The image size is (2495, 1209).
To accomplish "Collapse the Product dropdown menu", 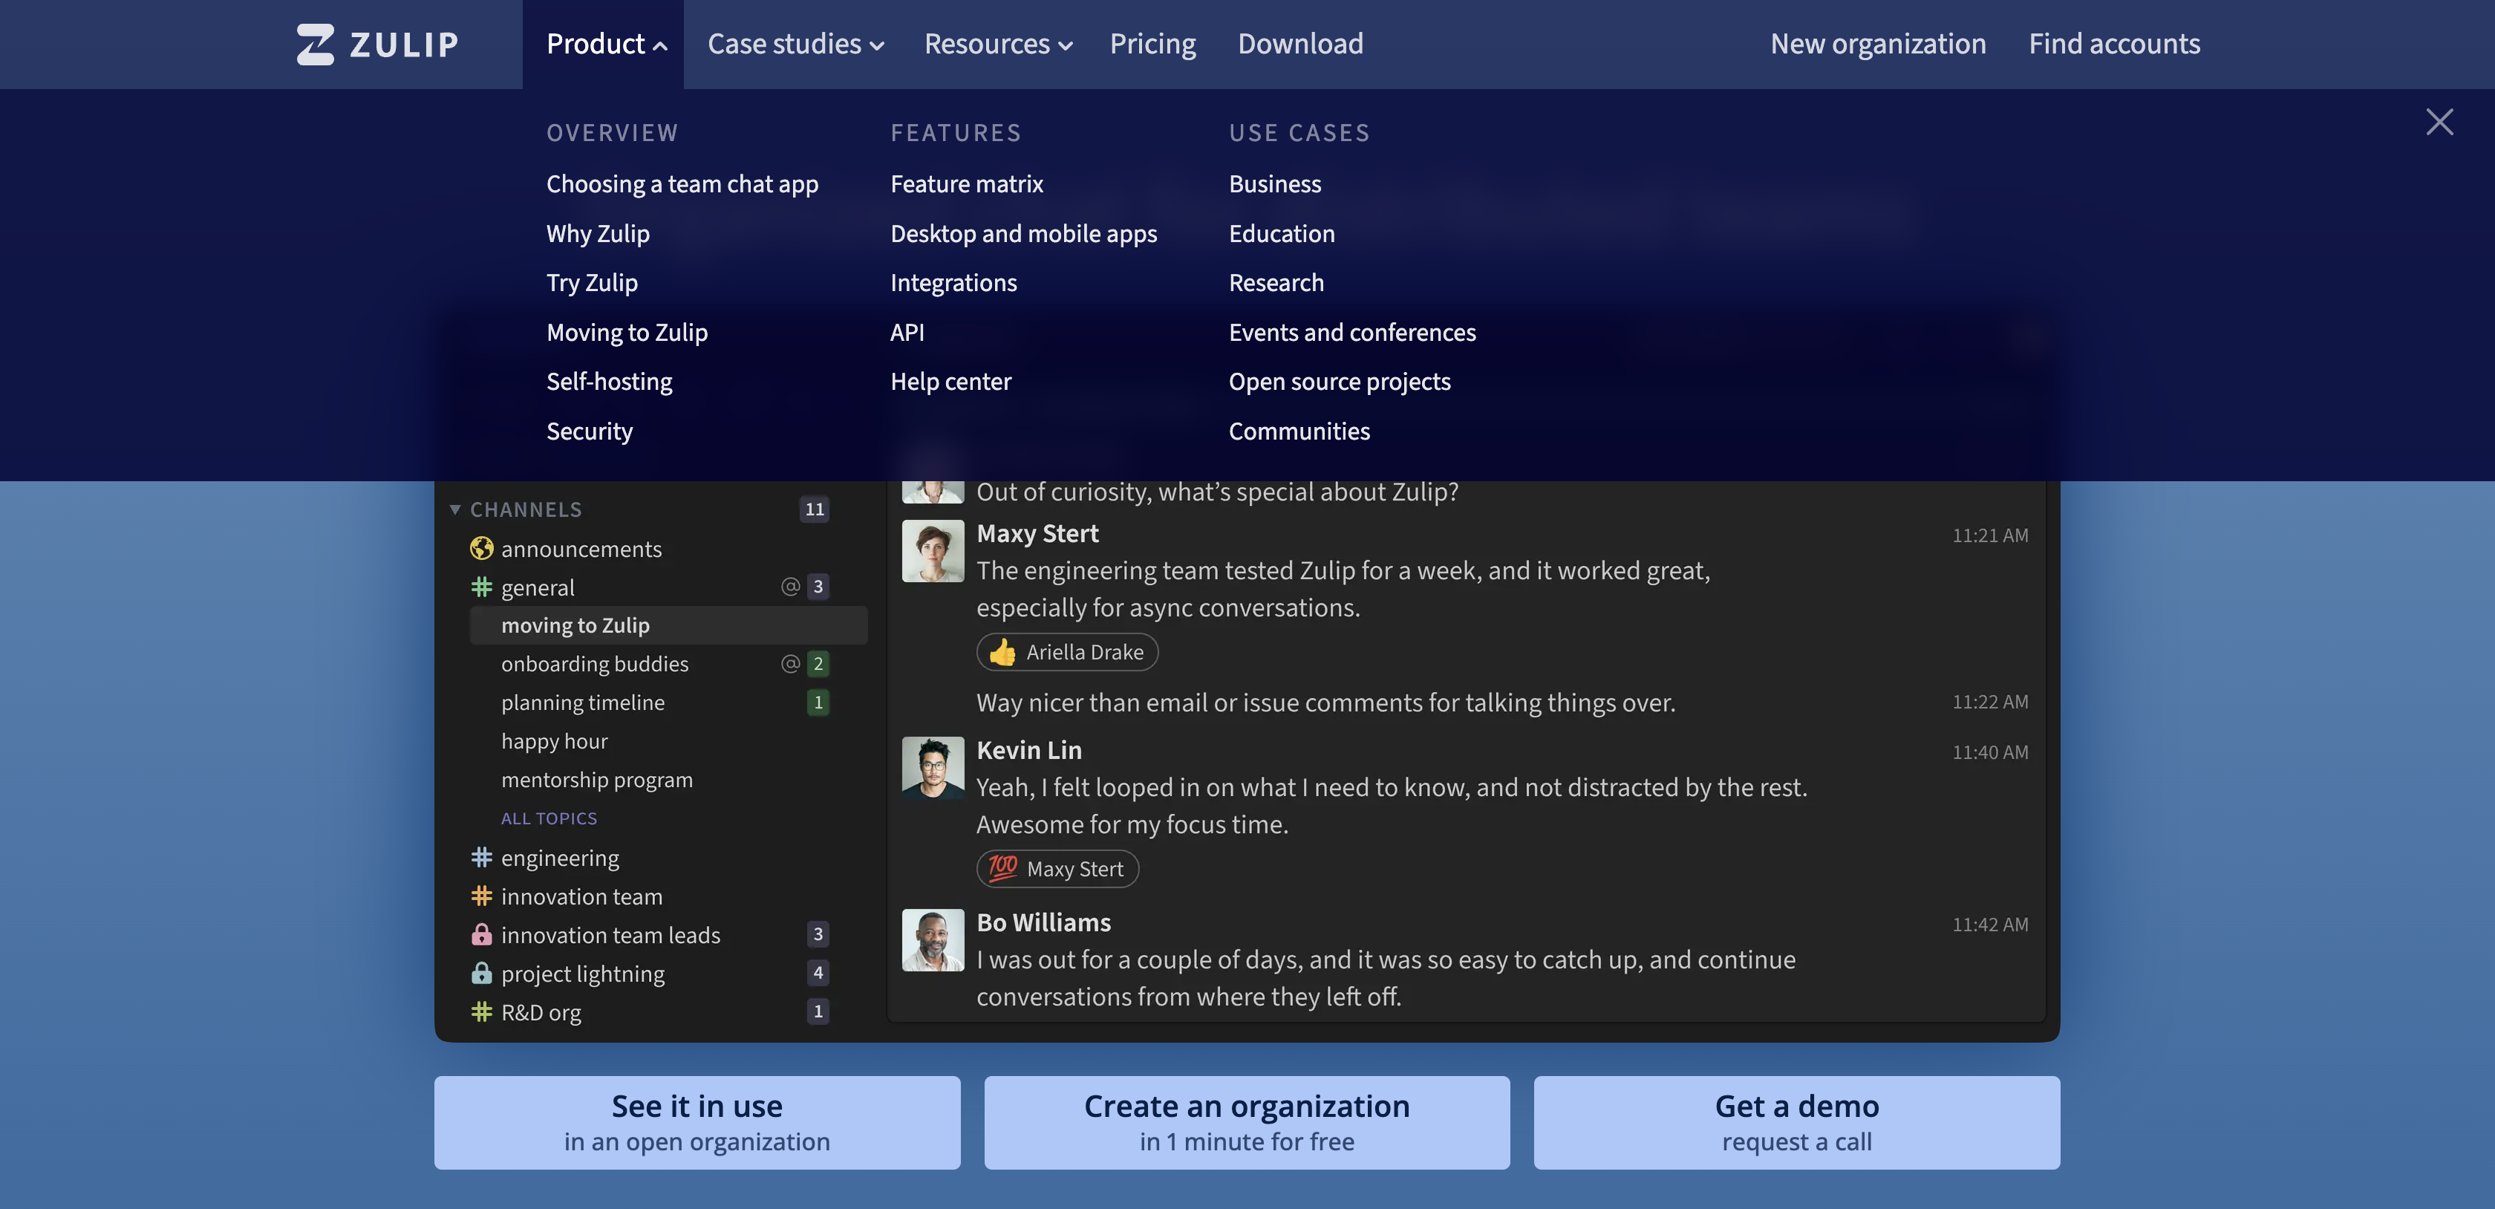I will coord(605,45).
